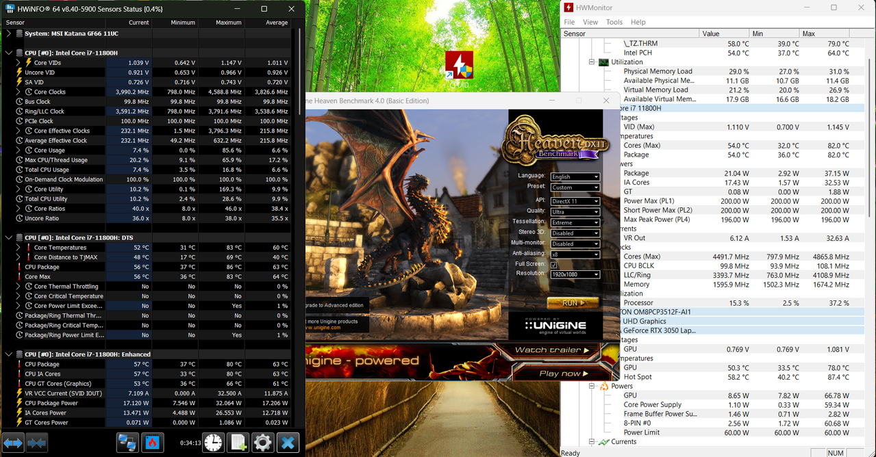Screen dimensions: 876x457
Task: Click the clock icon beside Bus Clock
Action: pyautogui.click(x=19, y=101)
